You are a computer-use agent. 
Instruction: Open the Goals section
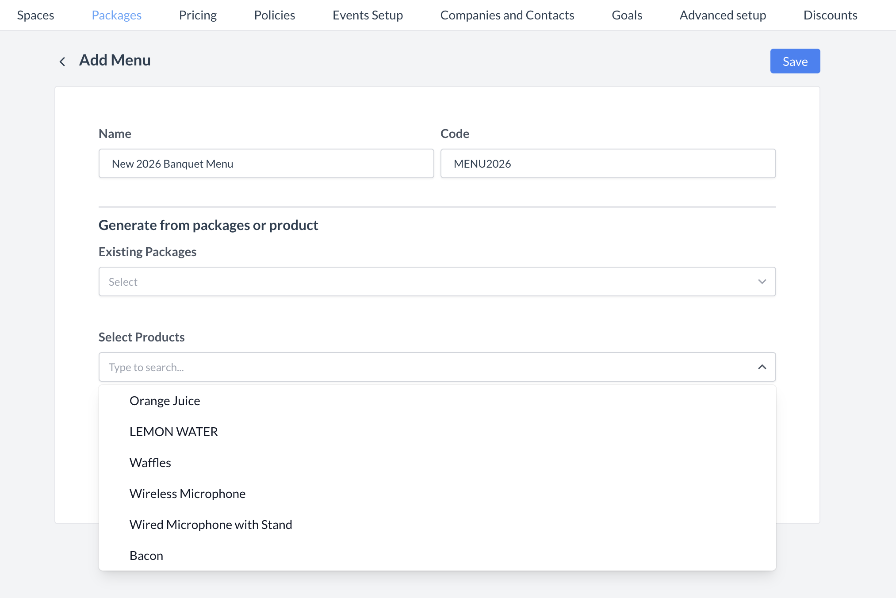point(627,15)
